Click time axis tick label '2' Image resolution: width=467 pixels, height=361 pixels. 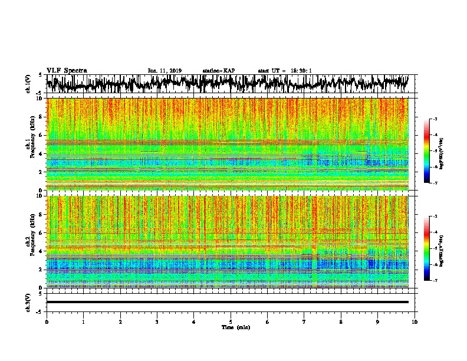(x=120, y=322)
